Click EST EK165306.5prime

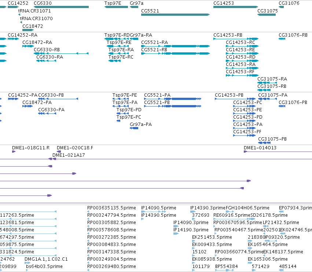coord(268,259)
